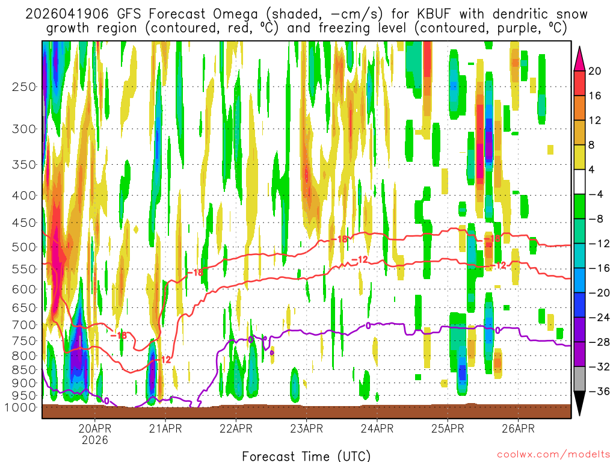Screen dimensions: 616x462
Task: Click the legend value 4 label
Action: click(x=591, y=170)
